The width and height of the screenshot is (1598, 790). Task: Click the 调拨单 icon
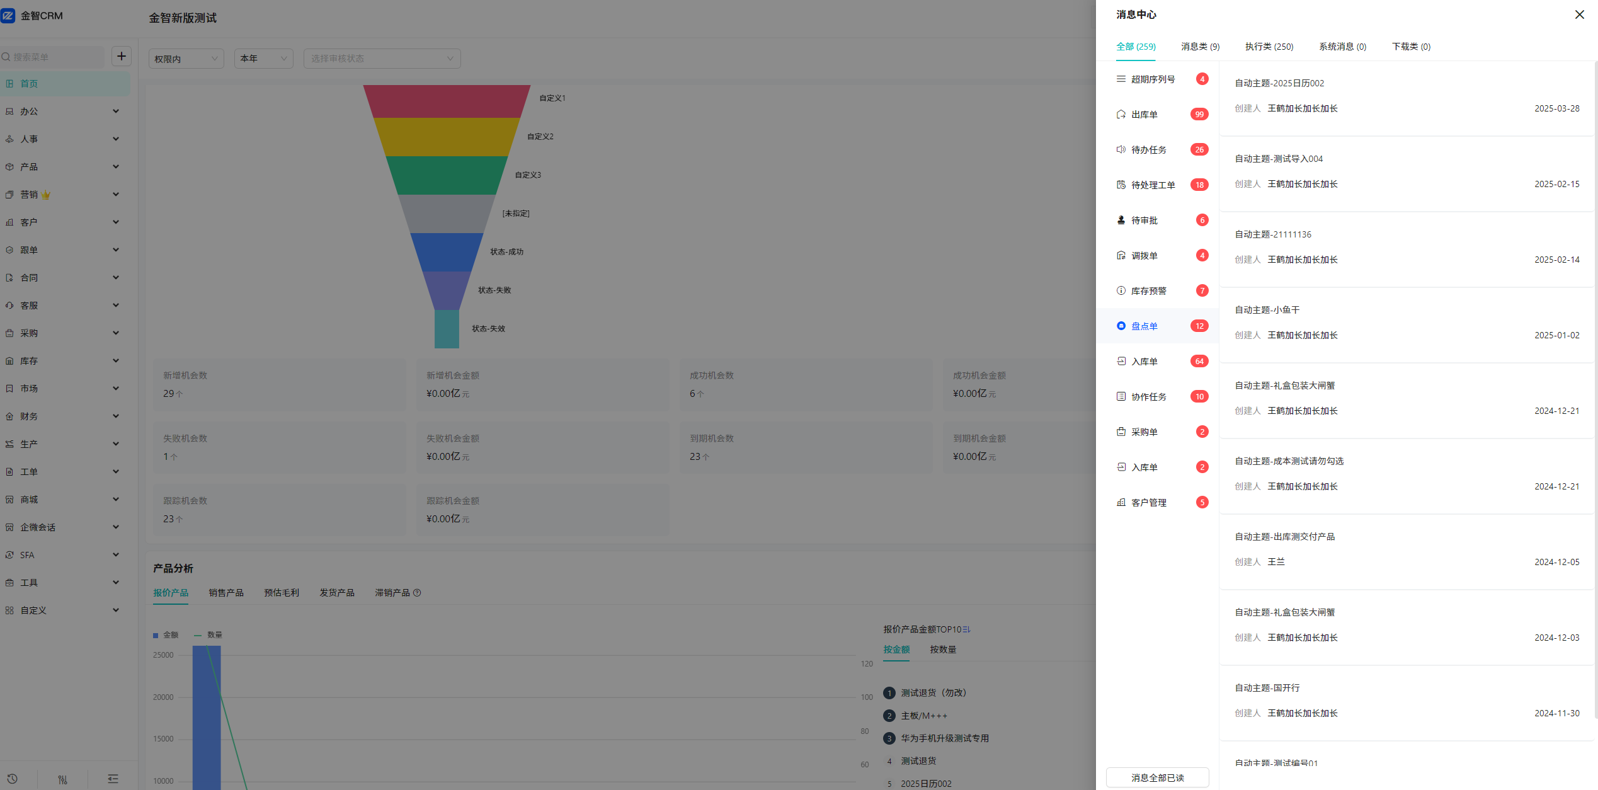click(1121, 255)
